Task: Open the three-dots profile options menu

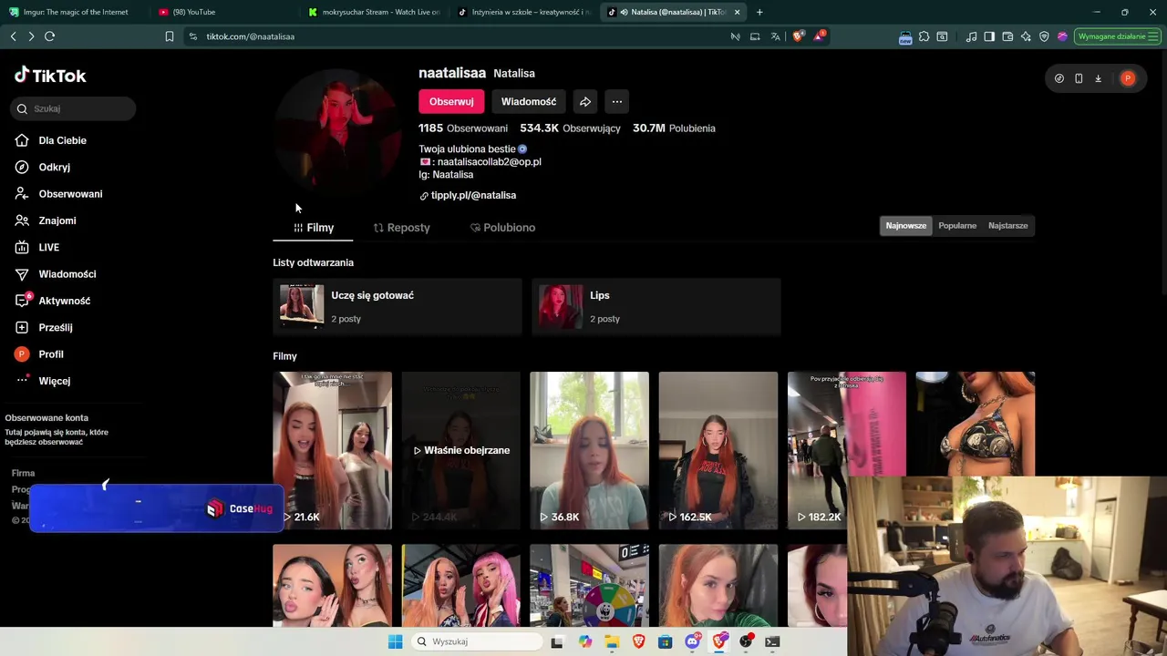Action: pos(617,101)
